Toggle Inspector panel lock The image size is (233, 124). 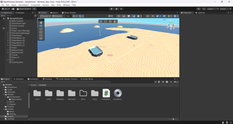click(228, 13)
